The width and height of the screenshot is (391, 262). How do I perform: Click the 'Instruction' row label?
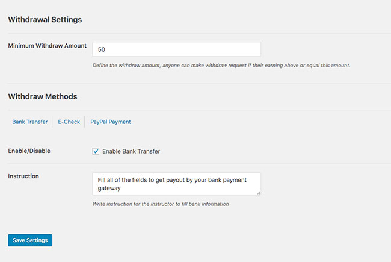point(23,176)
